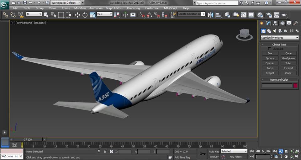
Task: Open the Rendering menu
Action: click(x=133, y=8)
